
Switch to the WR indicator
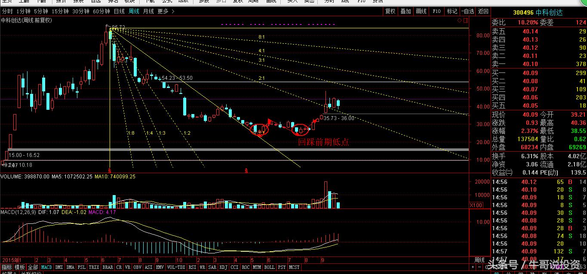click(202, 267)
